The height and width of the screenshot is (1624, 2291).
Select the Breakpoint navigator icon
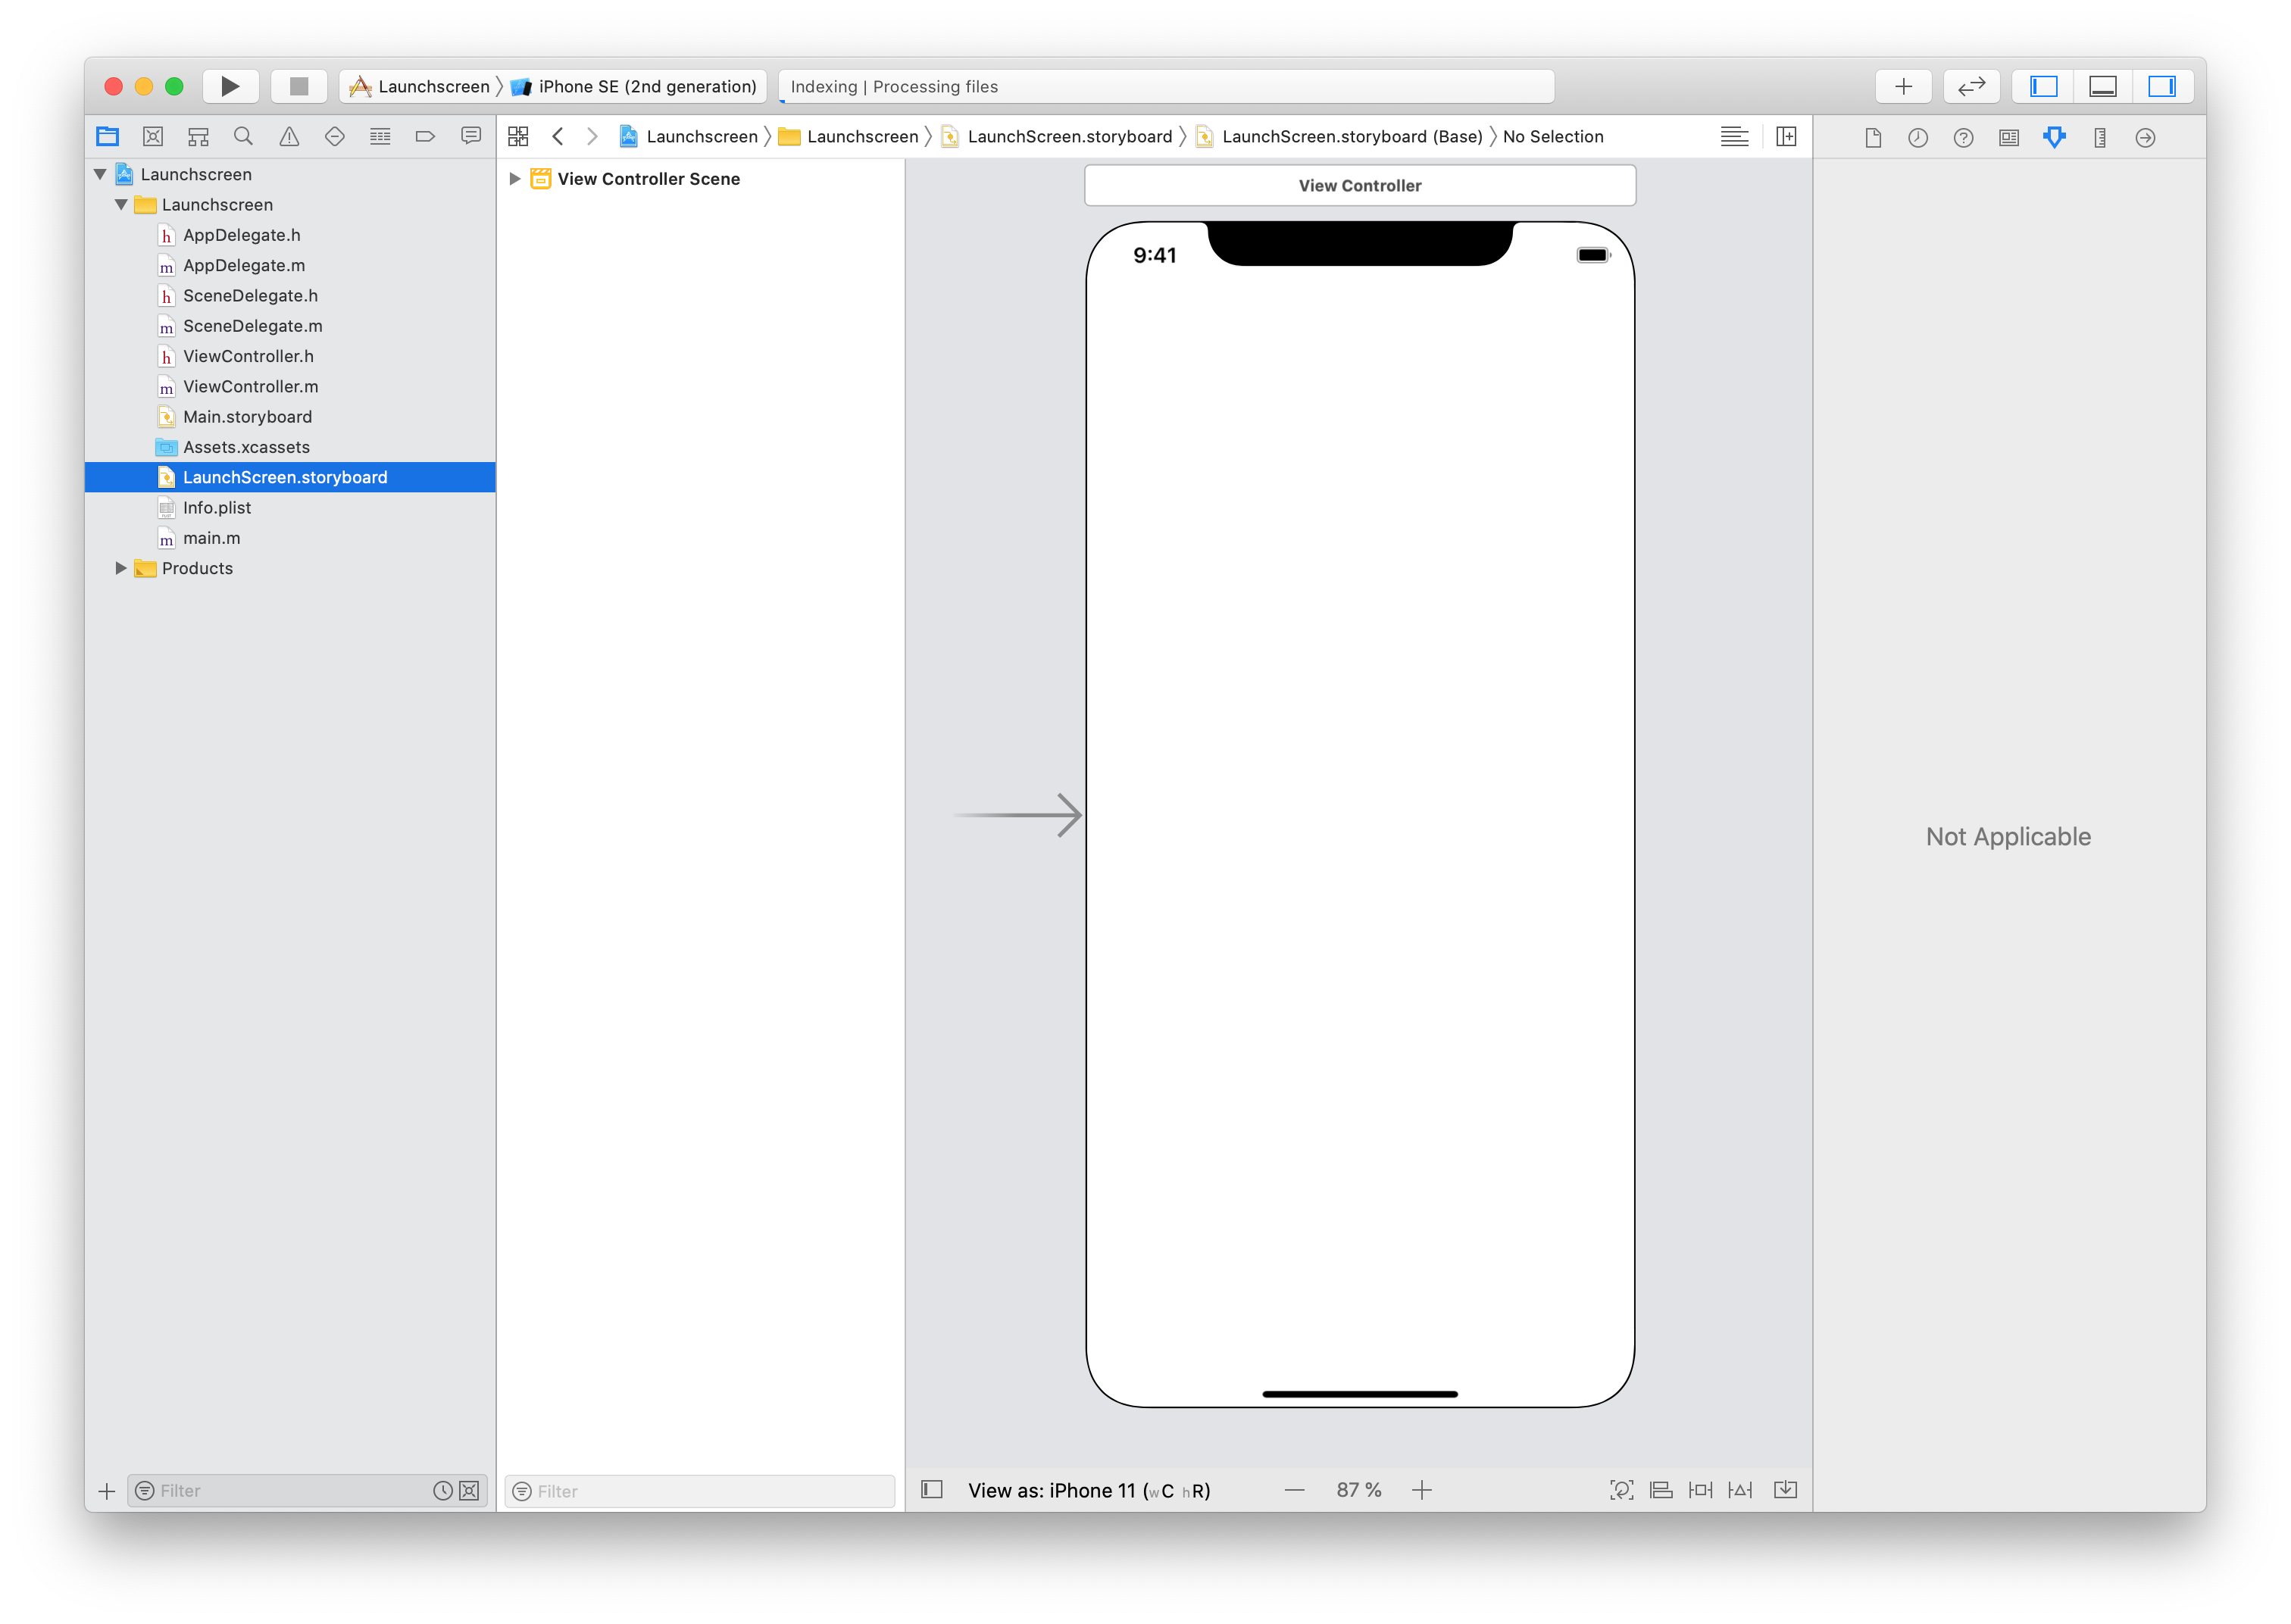coord(426,136)
